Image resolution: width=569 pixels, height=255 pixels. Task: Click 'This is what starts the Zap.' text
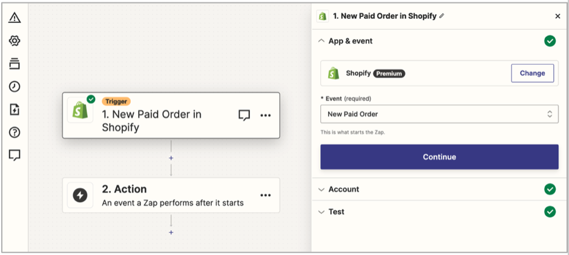(353, 133)
